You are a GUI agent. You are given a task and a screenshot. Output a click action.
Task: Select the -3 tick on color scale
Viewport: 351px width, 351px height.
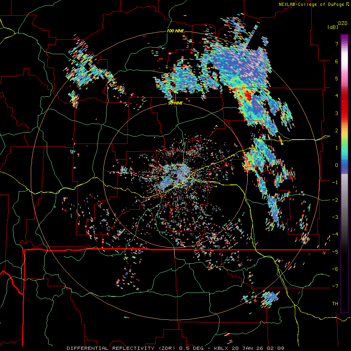(x=335, y=217)
